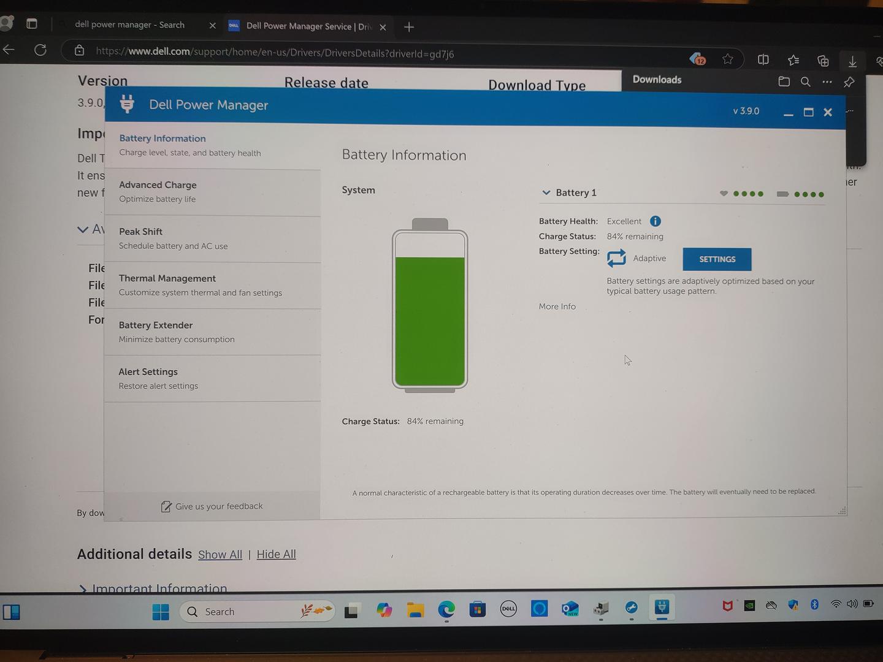Open the shopping coupons tag icon
Image resolution: width=883 pixels, height=662 pixels.
(697, 59)
